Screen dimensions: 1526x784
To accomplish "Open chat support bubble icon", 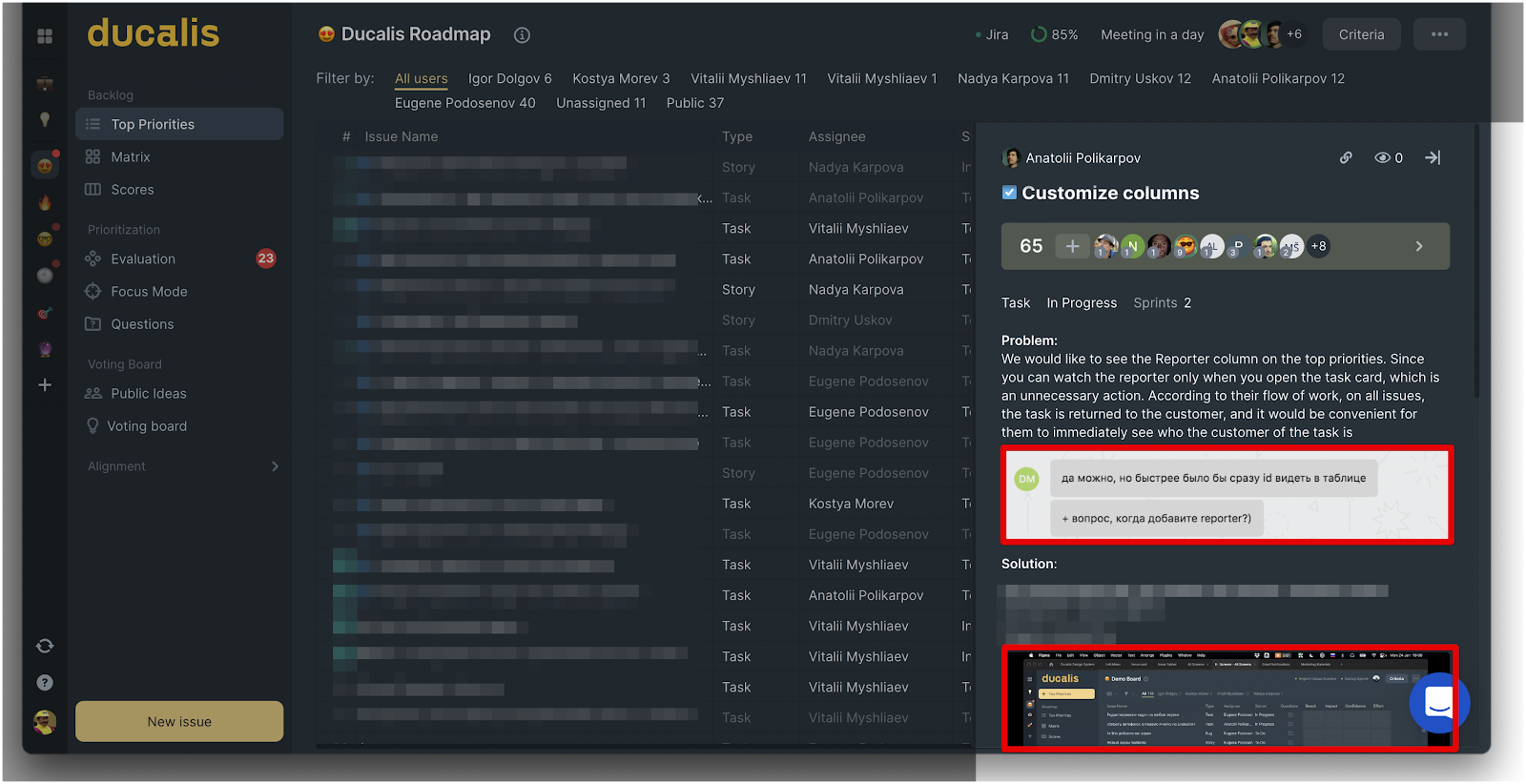I will 1438,703.
